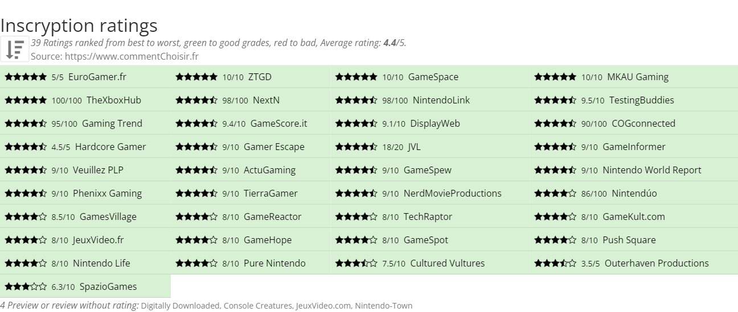Click the JVL star rating icon
This screenshot has height=312, width=738.
(x=356, y=147)
